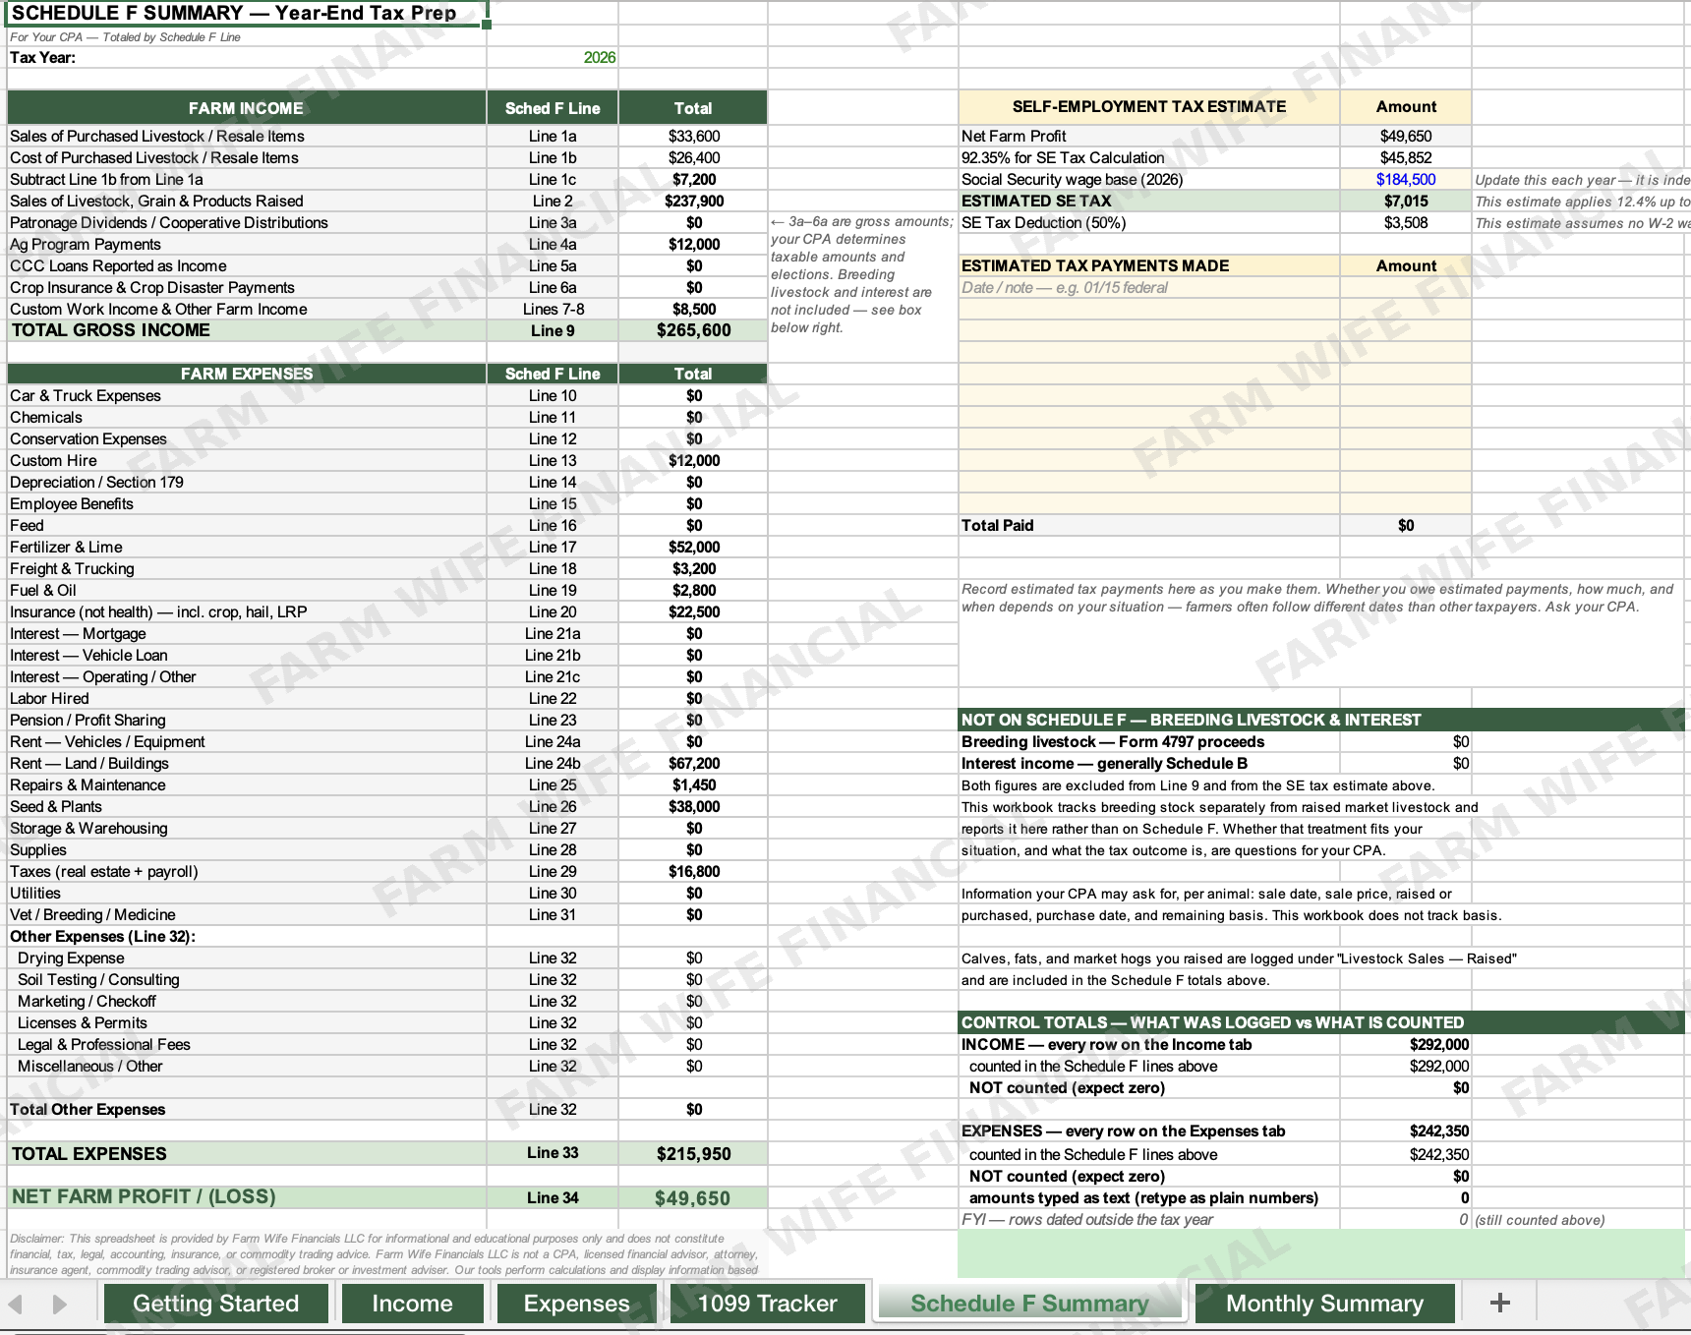Switch to the Income sheet tab
The image size is (1691, 1335).
(412, 1304)
